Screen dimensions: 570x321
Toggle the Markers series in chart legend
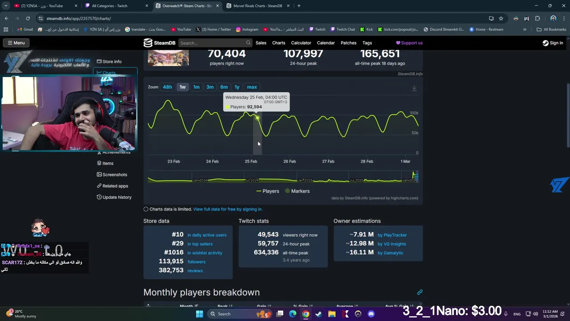click(x=297, y=191)
